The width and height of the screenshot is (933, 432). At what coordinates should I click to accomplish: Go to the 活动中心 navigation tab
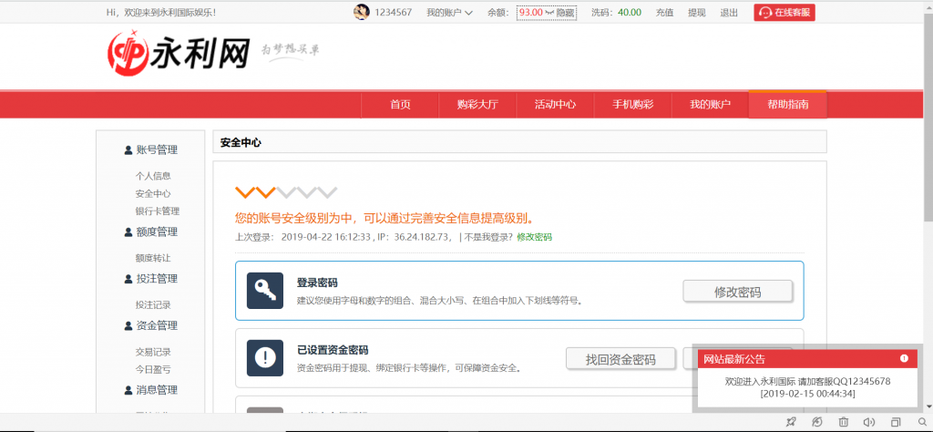555,105
